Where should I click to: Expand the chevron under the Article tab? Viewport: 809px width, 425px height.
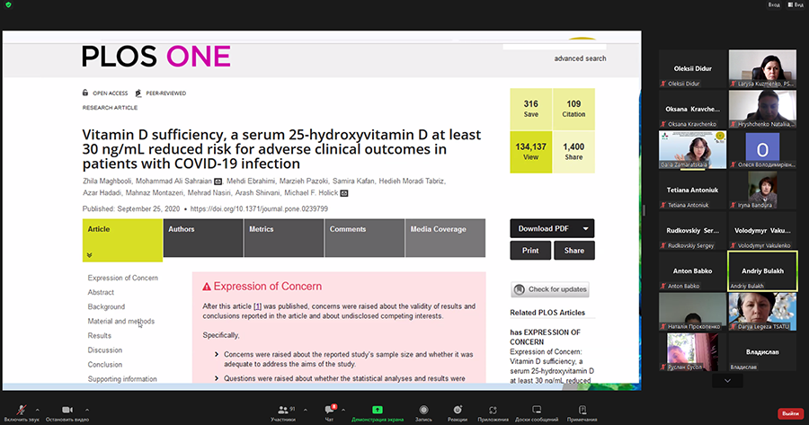point(89,255)
